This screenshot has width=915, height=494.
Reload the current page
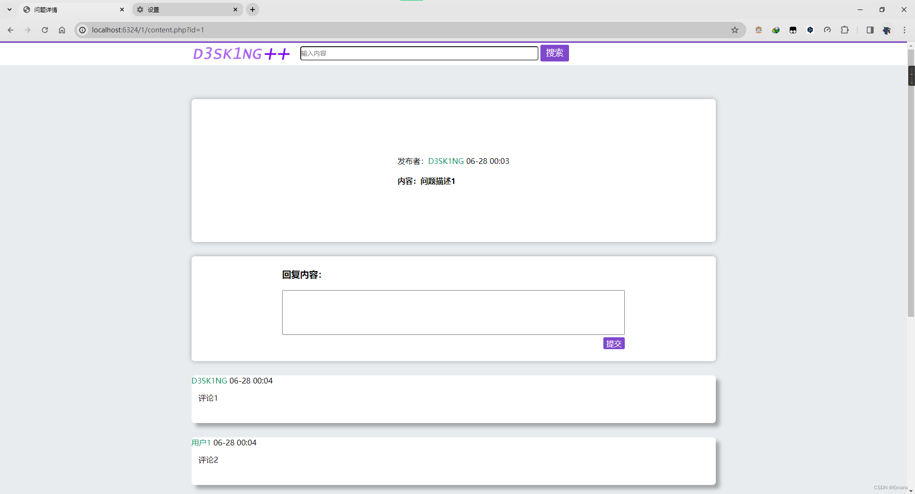pos(44,30)
